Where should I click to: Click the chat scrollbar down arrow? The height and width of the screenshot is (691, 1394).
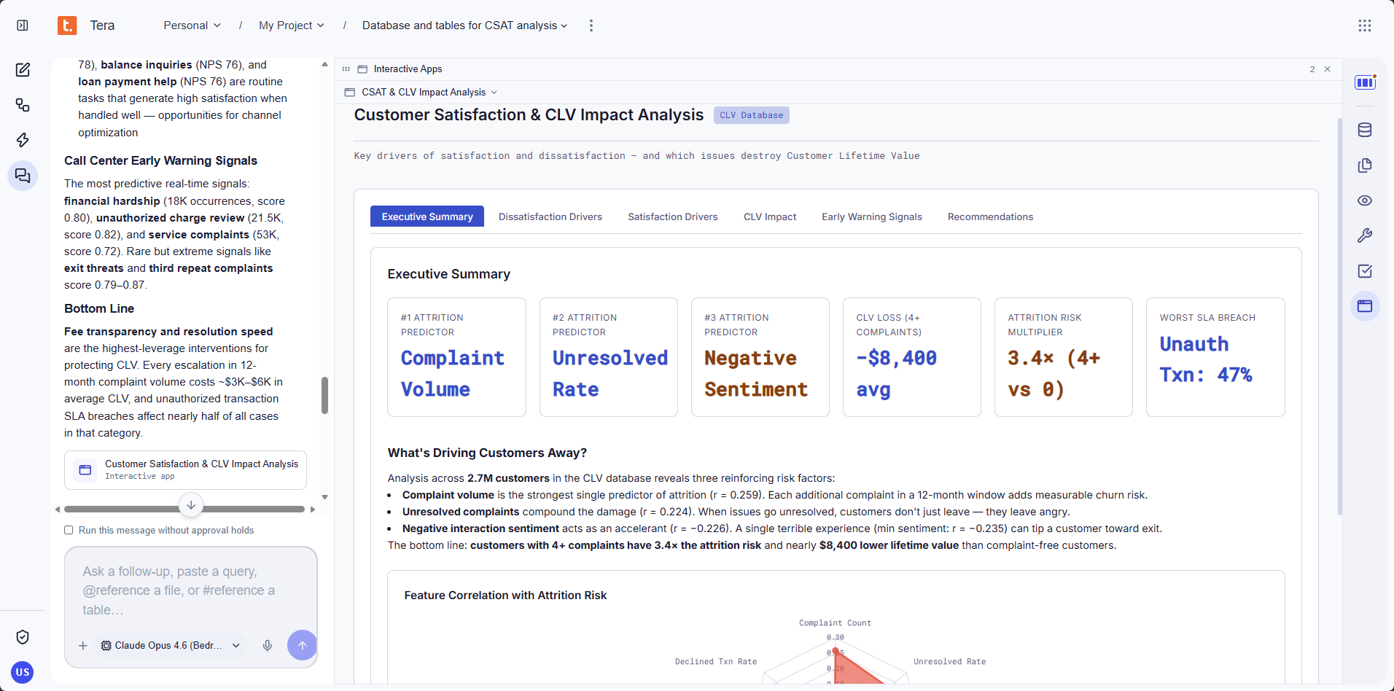coord(324,497)
